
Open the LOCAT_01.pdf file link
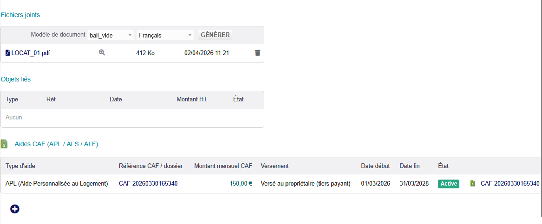31,53
